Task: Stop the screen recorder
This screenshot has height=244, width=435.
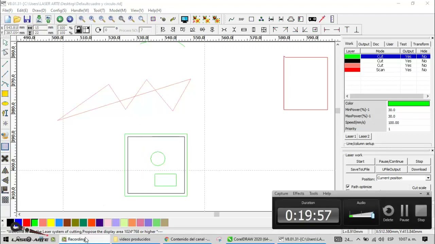Action: [x=421, y=213]
